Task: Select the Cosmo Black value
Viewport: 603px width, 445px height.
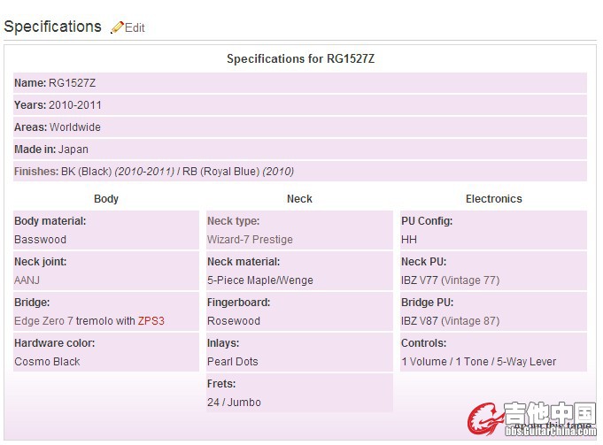Action: (47, 362)
